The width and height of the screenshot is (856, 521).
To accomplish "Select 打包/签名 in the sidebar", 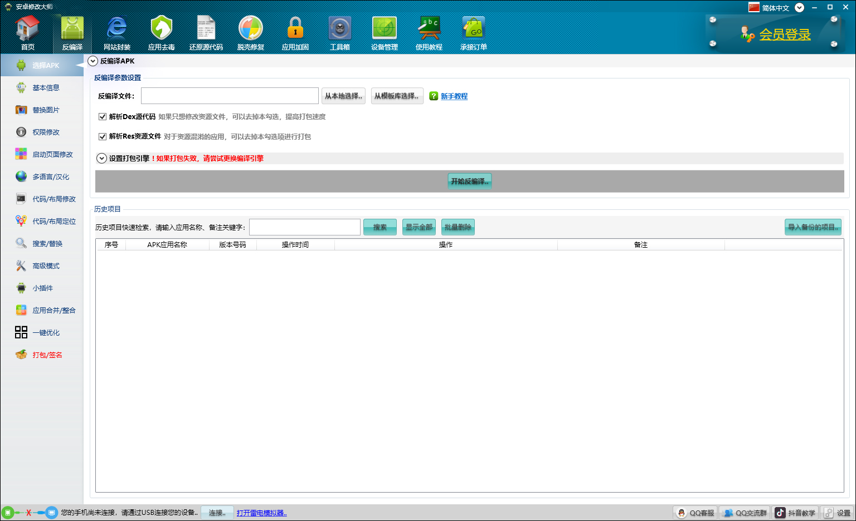I will point(47,355).
